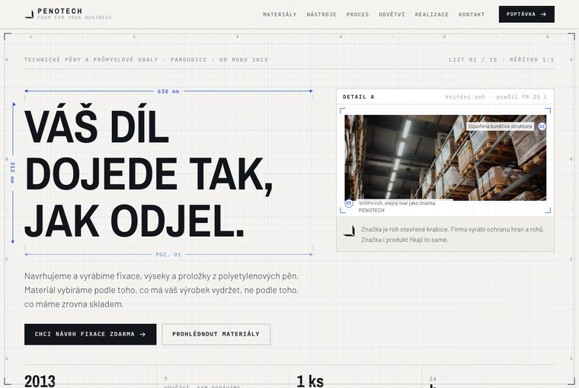579x388 pixels.
Task: Click the Vnitřní roh profil PR 25 L text
Action: (x=496, y=97)
